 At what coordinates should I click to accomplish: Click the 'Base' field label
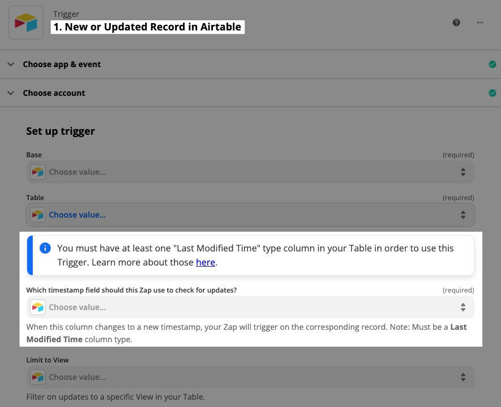[34, 154]
